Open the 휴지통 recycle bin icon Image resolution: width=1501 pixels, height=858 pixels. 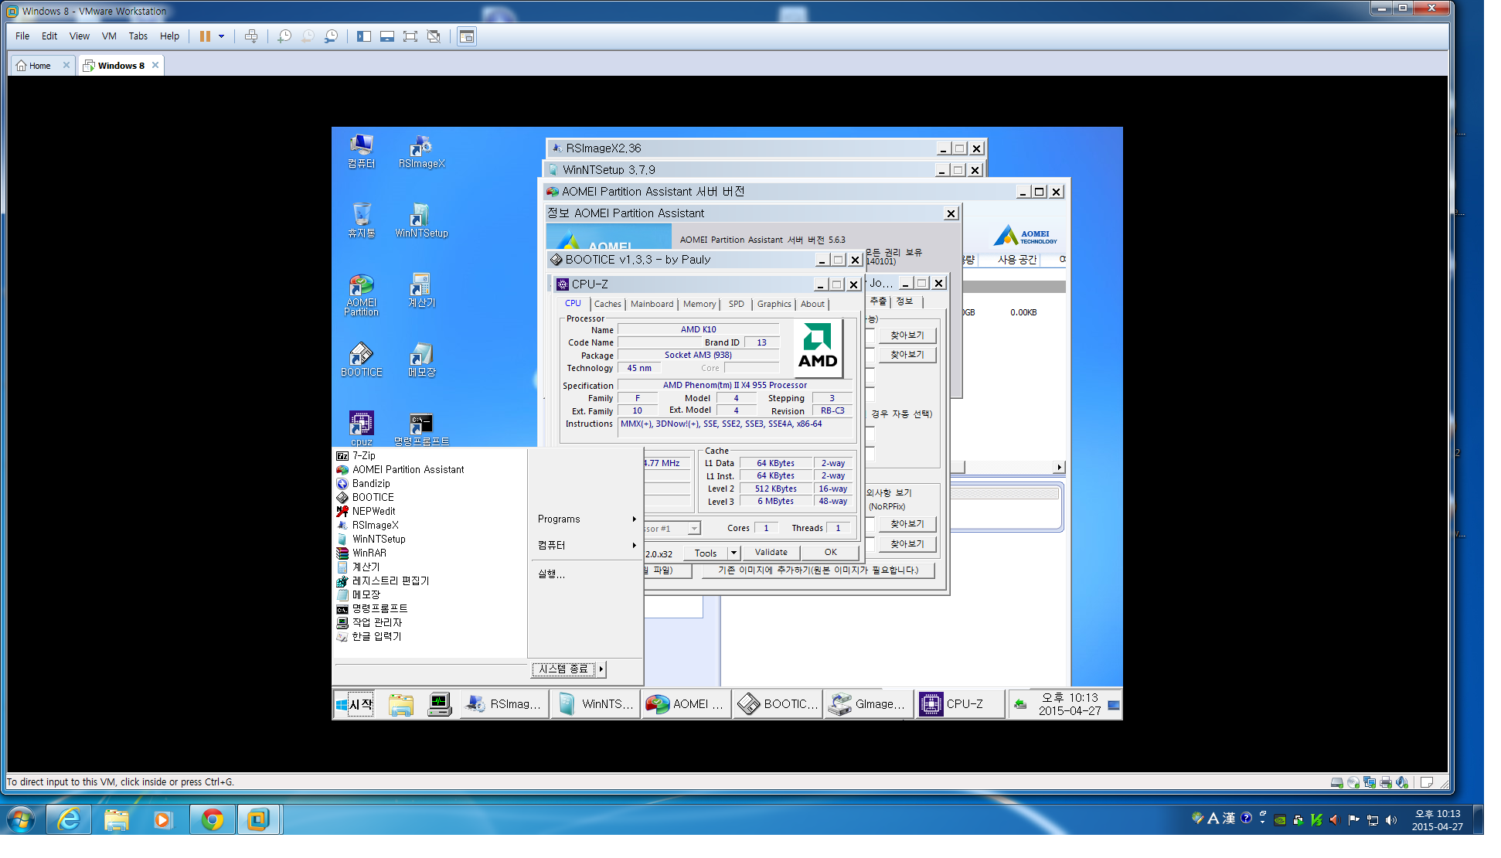point(361,221)
